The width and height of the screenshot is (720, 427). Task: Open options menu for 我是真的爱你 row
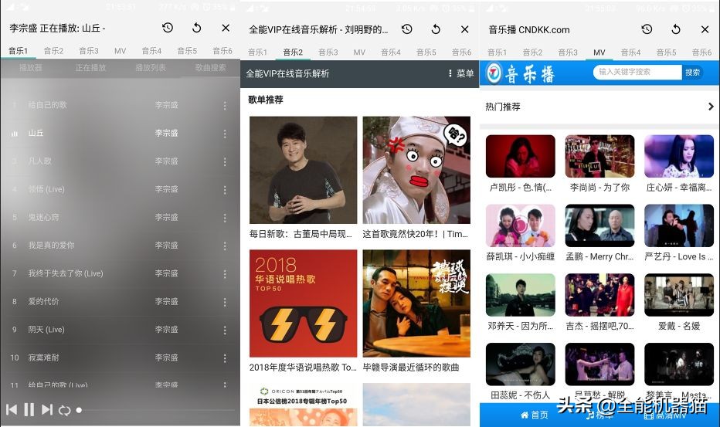coord(225,246)
